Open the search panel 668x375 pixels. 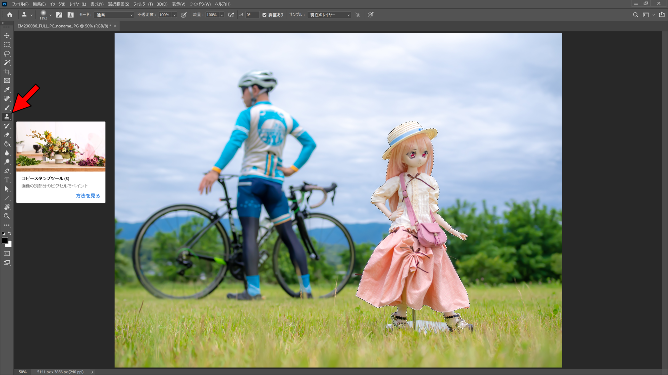pyautogui.click(x=636, y=15)
